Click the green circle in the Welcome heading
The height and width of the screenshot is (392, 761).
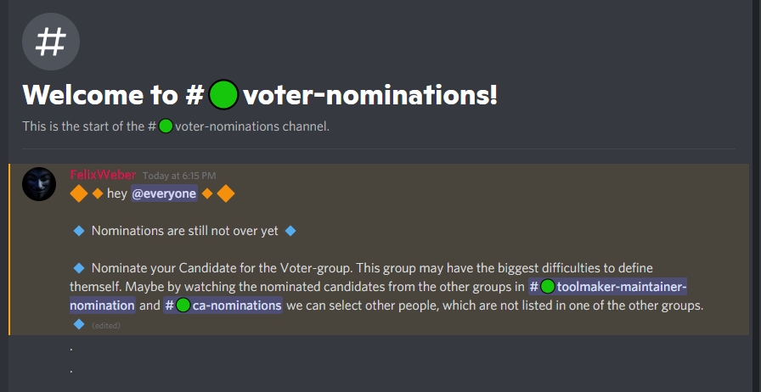coord(223,95)
